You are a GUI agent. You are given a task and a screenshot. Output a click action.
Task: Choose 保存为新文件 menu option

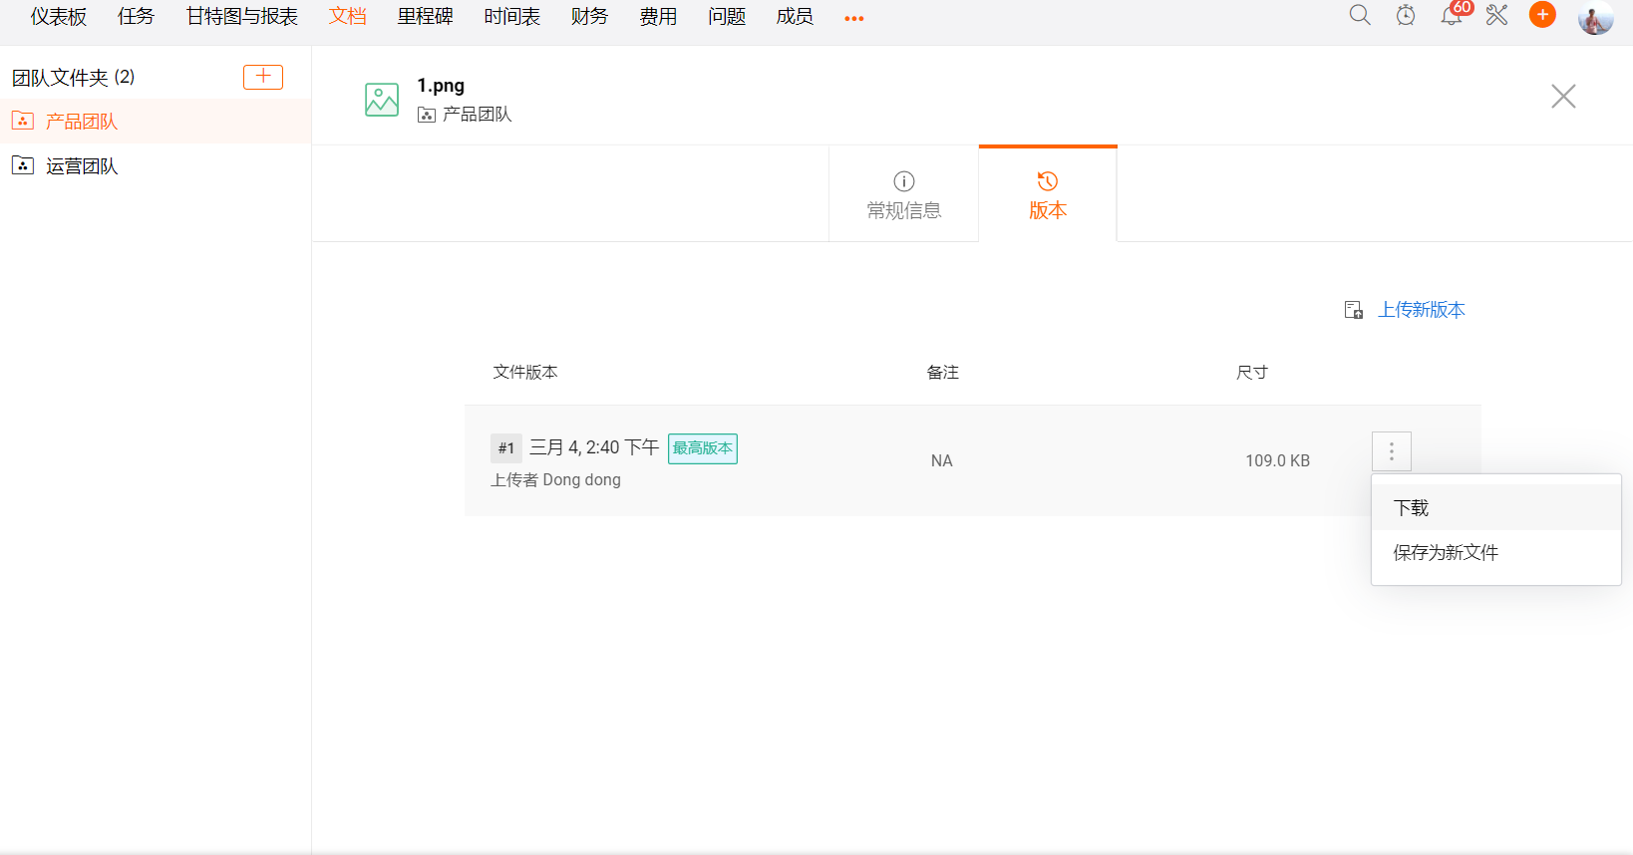(x=1446, y=553)
